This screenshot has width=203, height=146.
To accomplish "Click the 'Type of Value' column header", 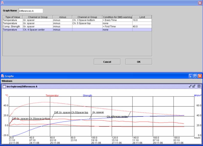I will pos(13,17).
